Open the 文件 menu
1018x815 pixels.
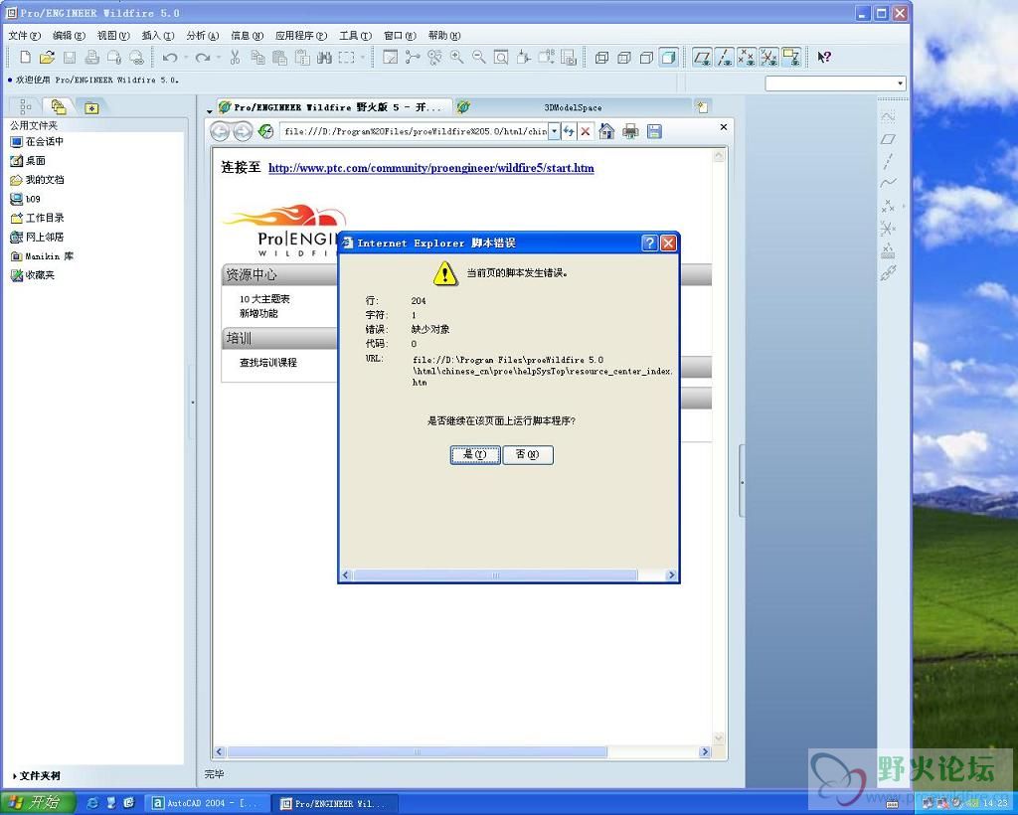pos(24,36)
